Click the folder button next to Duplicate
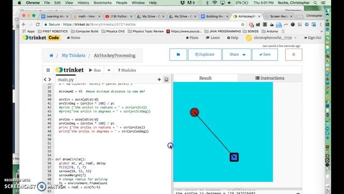 tap(178, 54)
